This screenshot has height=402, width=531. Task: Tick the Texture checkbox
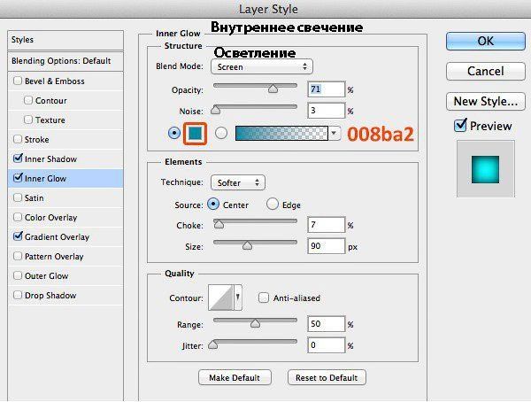tap(28, 120)
